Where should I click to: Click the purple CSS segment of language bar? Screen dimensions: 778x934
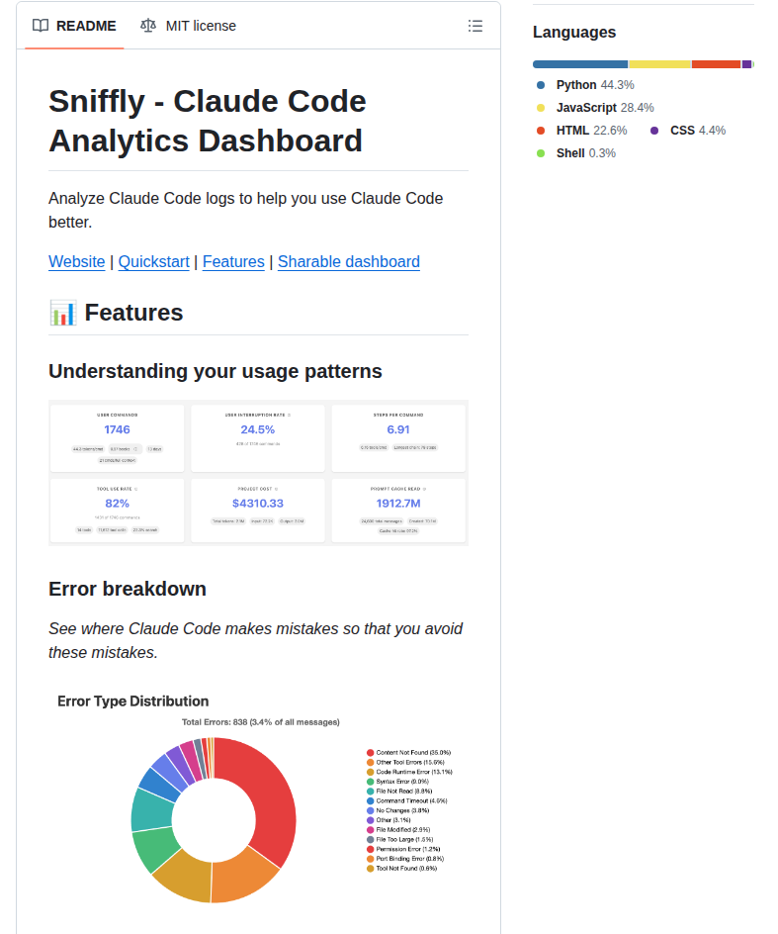746,64
